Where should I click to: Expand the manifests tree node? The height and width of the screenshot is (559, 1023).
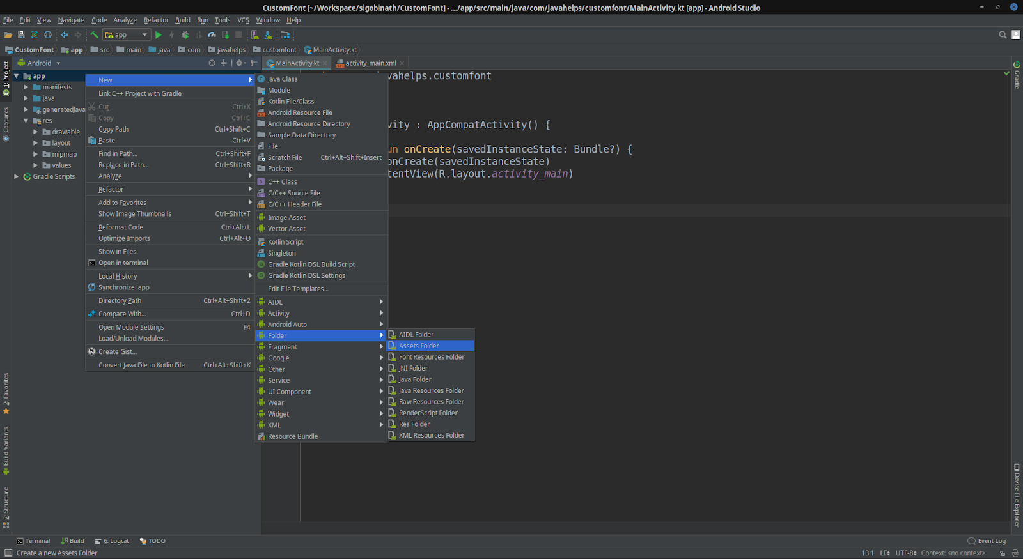(26, 87)
